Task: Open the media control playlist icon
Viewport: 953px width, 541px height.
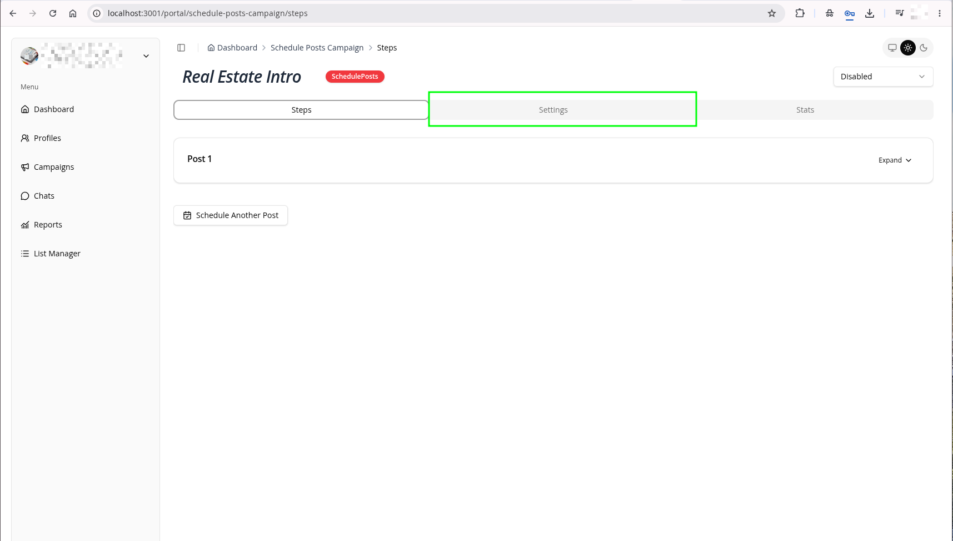Action: [900, 13]
